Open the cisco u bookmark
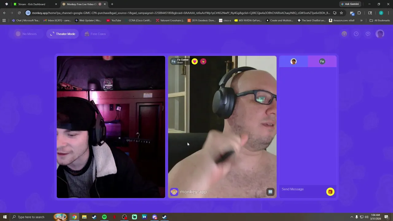This screenshot has width=393, height=221. point(225,21)
